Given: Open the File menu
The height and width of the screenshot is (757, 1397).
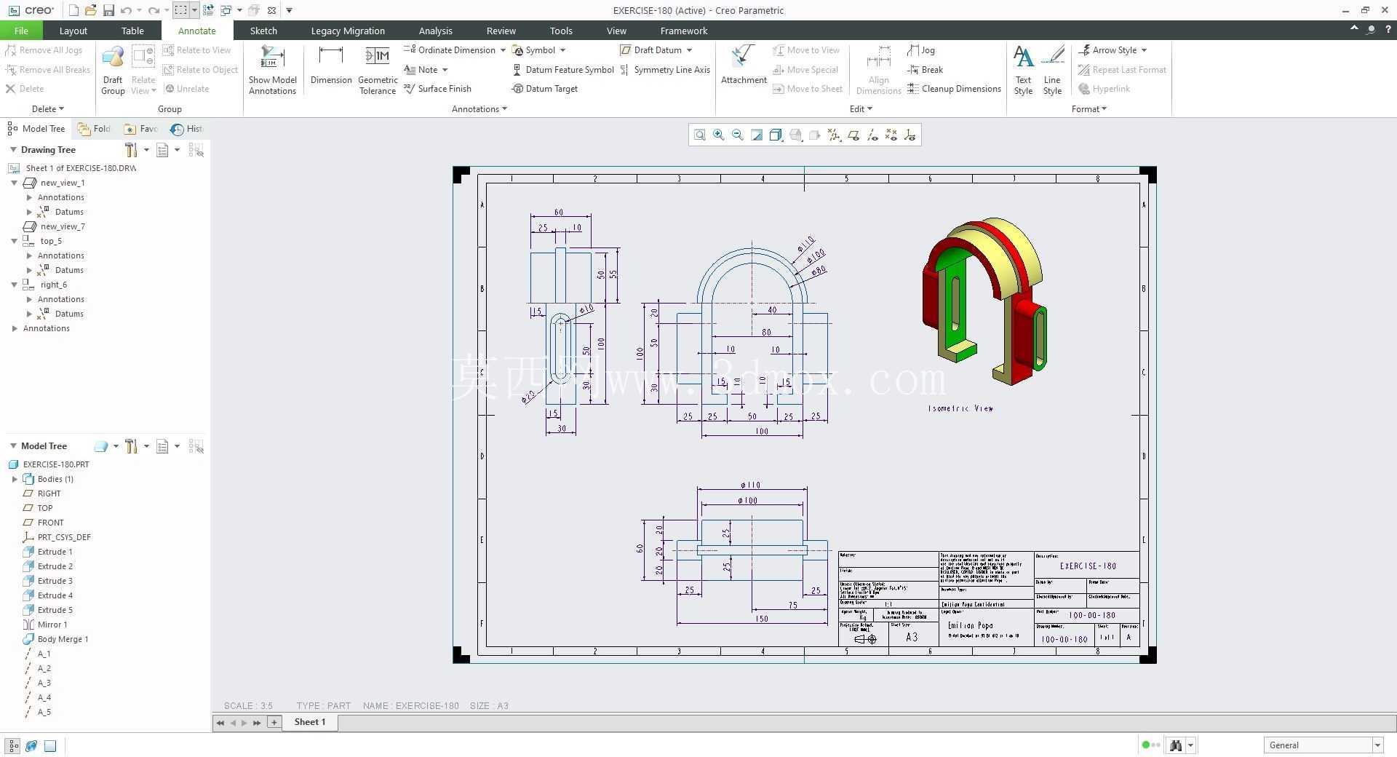Looking at the screenshot, I should pyautogui.click(x=21, y=31).
